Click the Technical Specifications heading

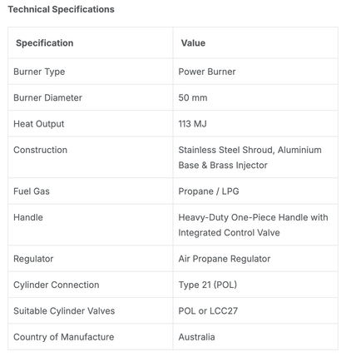[61, 9]
